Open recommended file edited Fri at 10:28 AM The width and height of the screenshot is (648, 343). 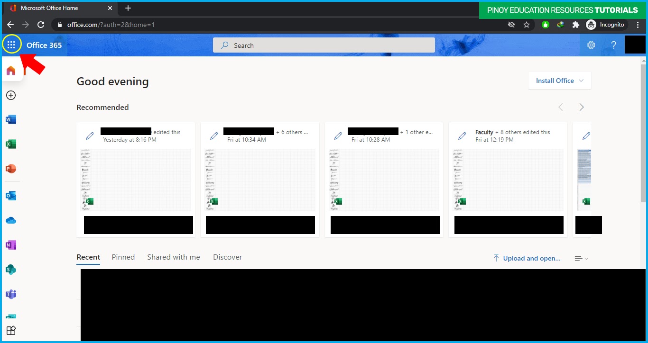(384, 180)
